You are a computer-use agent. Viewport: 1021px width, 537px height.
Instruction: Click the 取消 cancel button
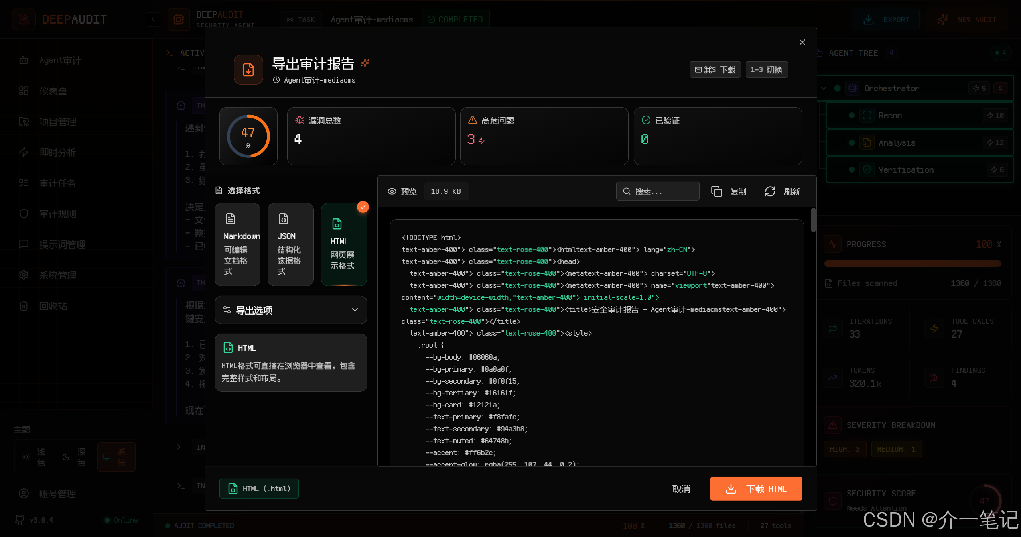point(681,489)
